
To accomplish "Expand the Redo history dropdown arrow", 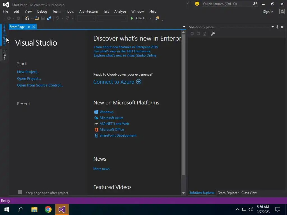I will (x=72, y=18).
